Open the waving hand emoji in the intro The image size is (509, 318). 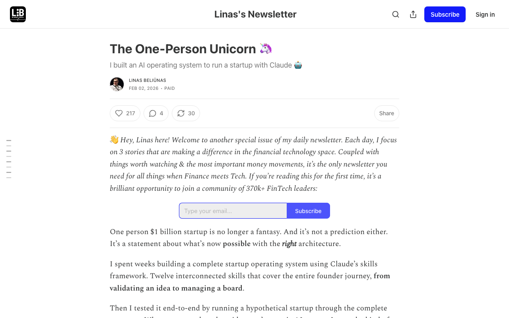[113, 139]
